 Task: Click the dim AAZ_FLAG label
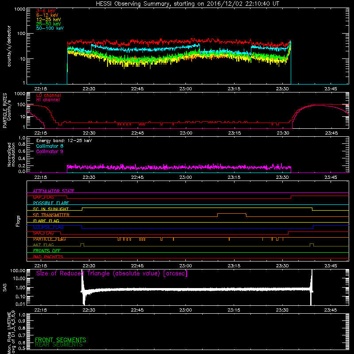pyautogui.click(x=43, y=245)
